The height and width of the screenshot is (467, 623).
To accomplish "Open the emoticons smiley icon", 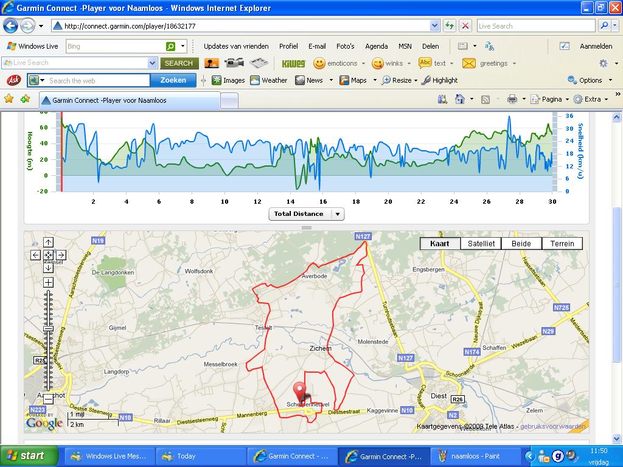I will (x=319, y=63).
